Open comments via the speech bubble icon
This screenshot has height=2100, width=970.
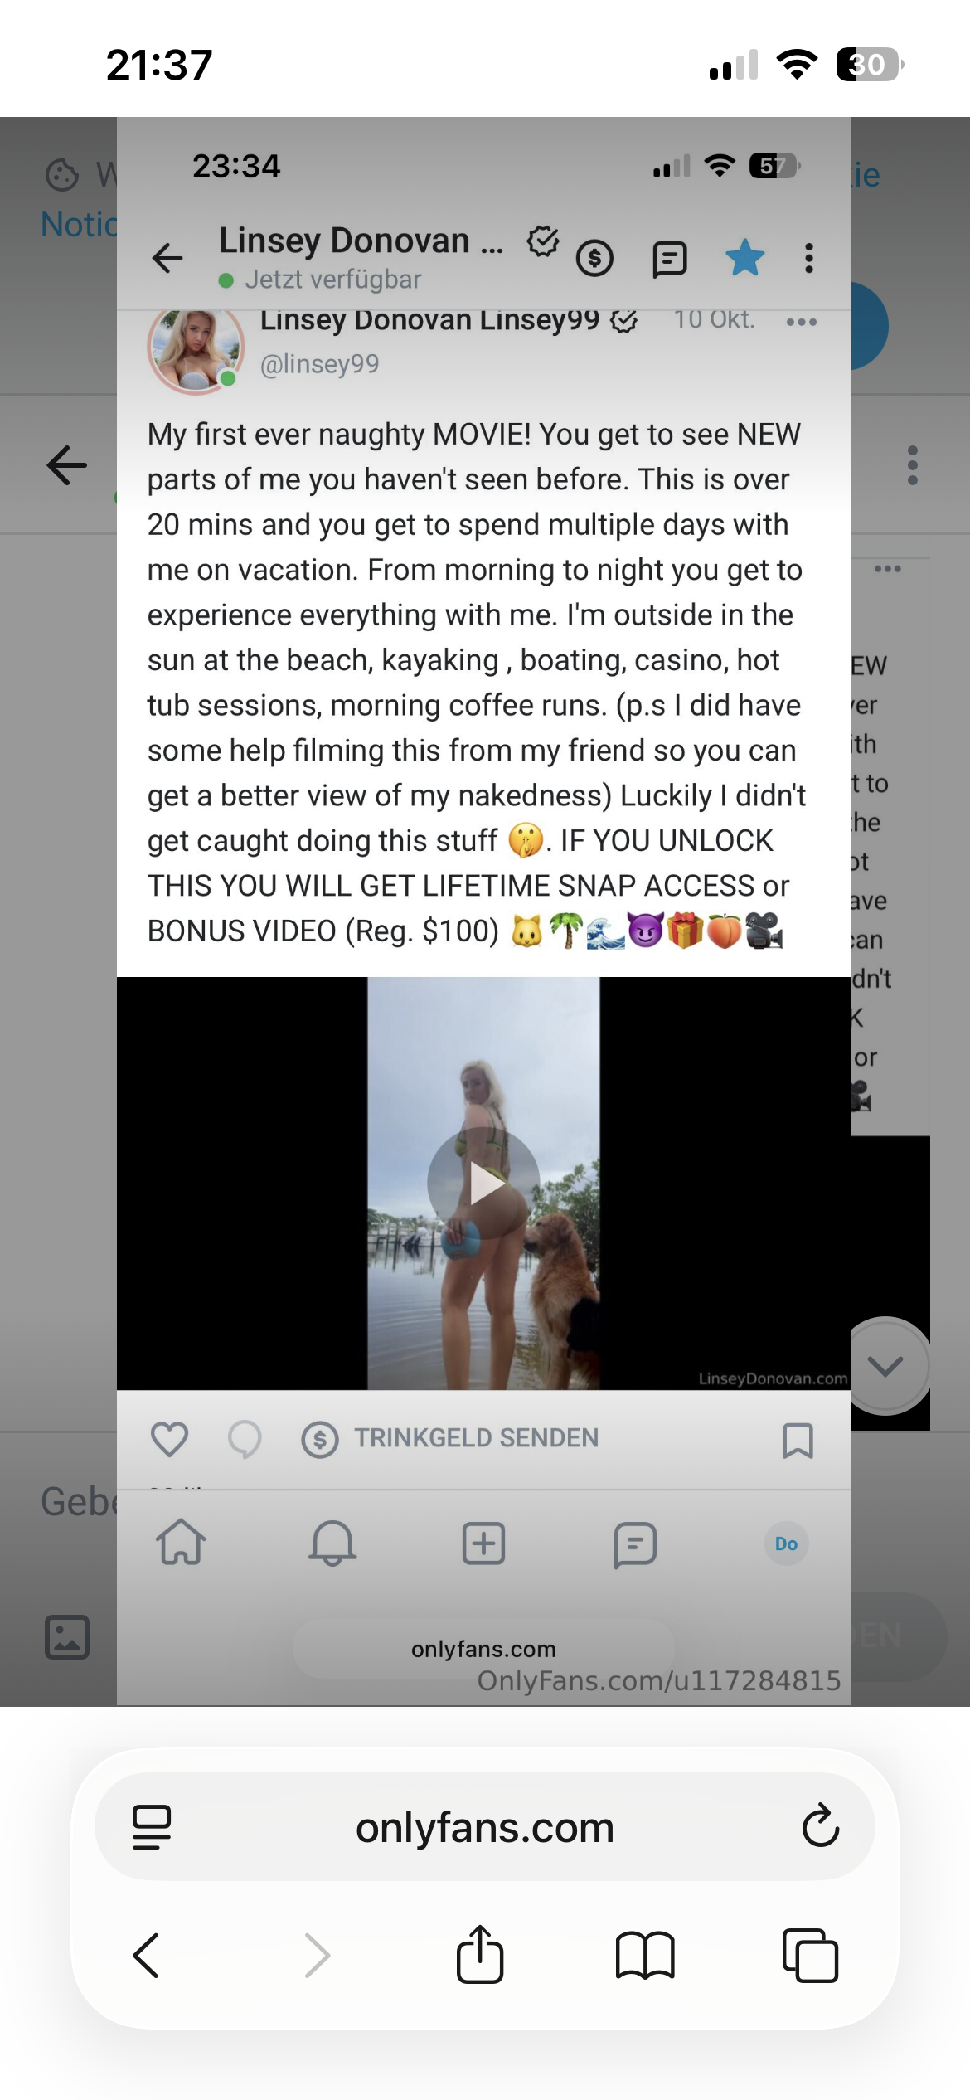tap(245, 1439)
